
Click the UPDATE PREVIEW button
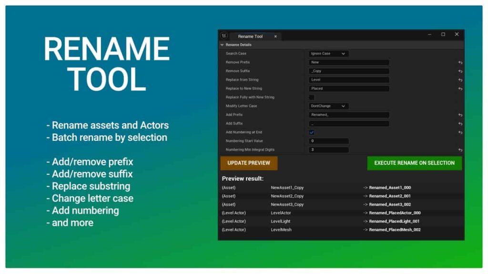(x=249, y=163)
